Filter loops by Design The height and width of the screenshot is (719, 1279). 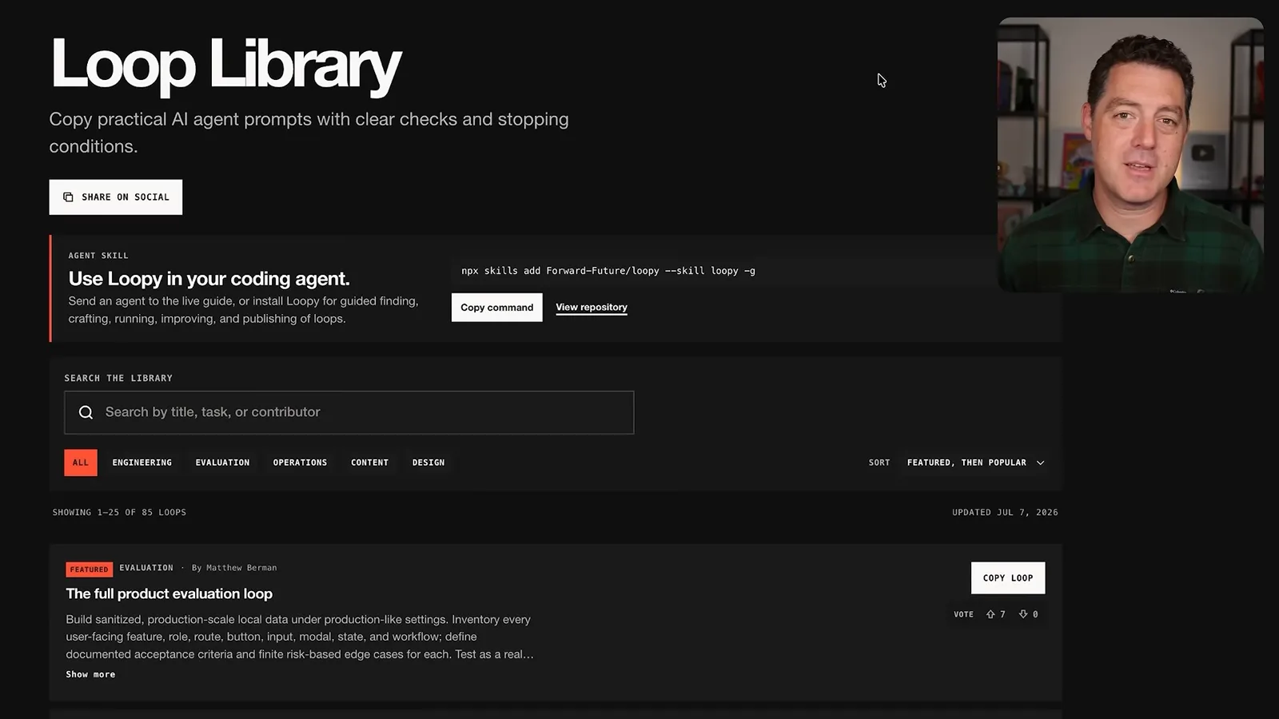click(428, 463)
